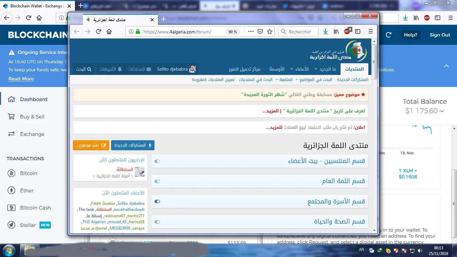Click the المشاركات الجديدة blue button

pos(133,145)
